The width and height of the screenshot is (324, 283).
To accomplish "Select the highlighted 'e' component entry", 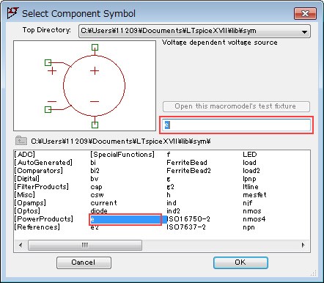I will [125, 219].
